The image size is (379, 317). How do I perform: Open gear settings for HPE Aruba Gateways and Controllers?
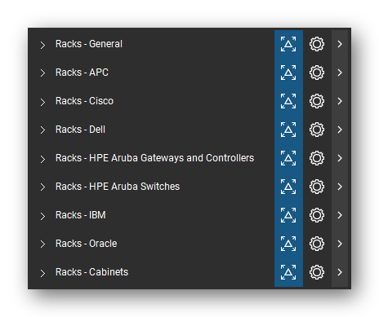(317, 158)
